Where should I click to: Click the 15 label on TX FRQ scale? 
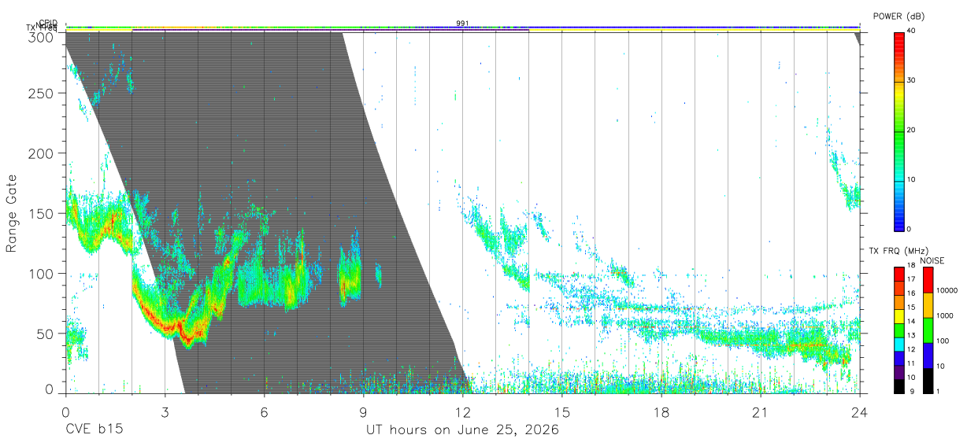(x=911, y=308)
